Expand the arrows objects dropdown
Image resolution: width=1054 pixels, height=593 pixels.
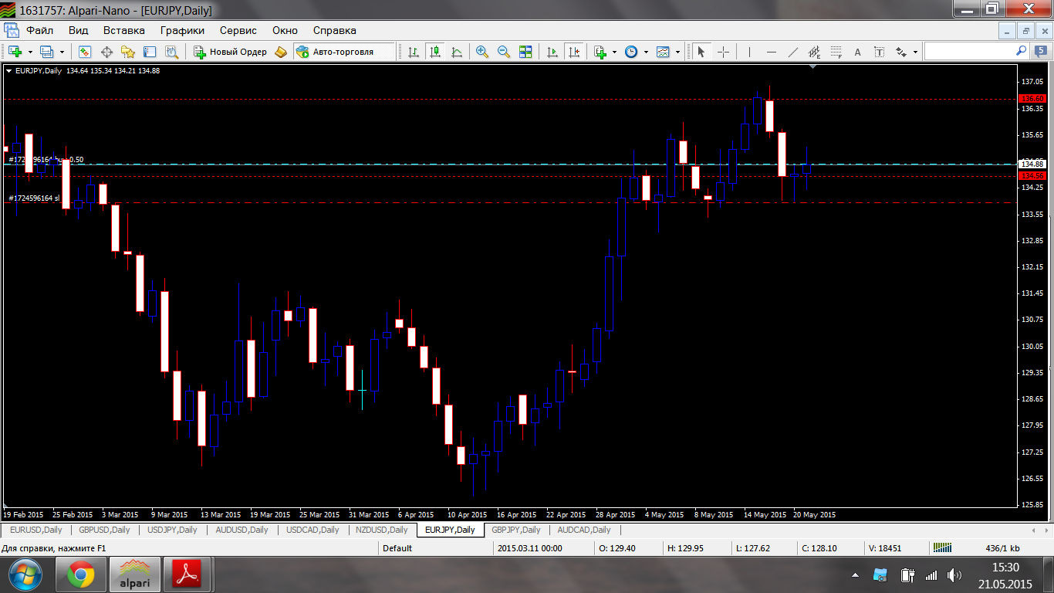click(x=915, y=52)
